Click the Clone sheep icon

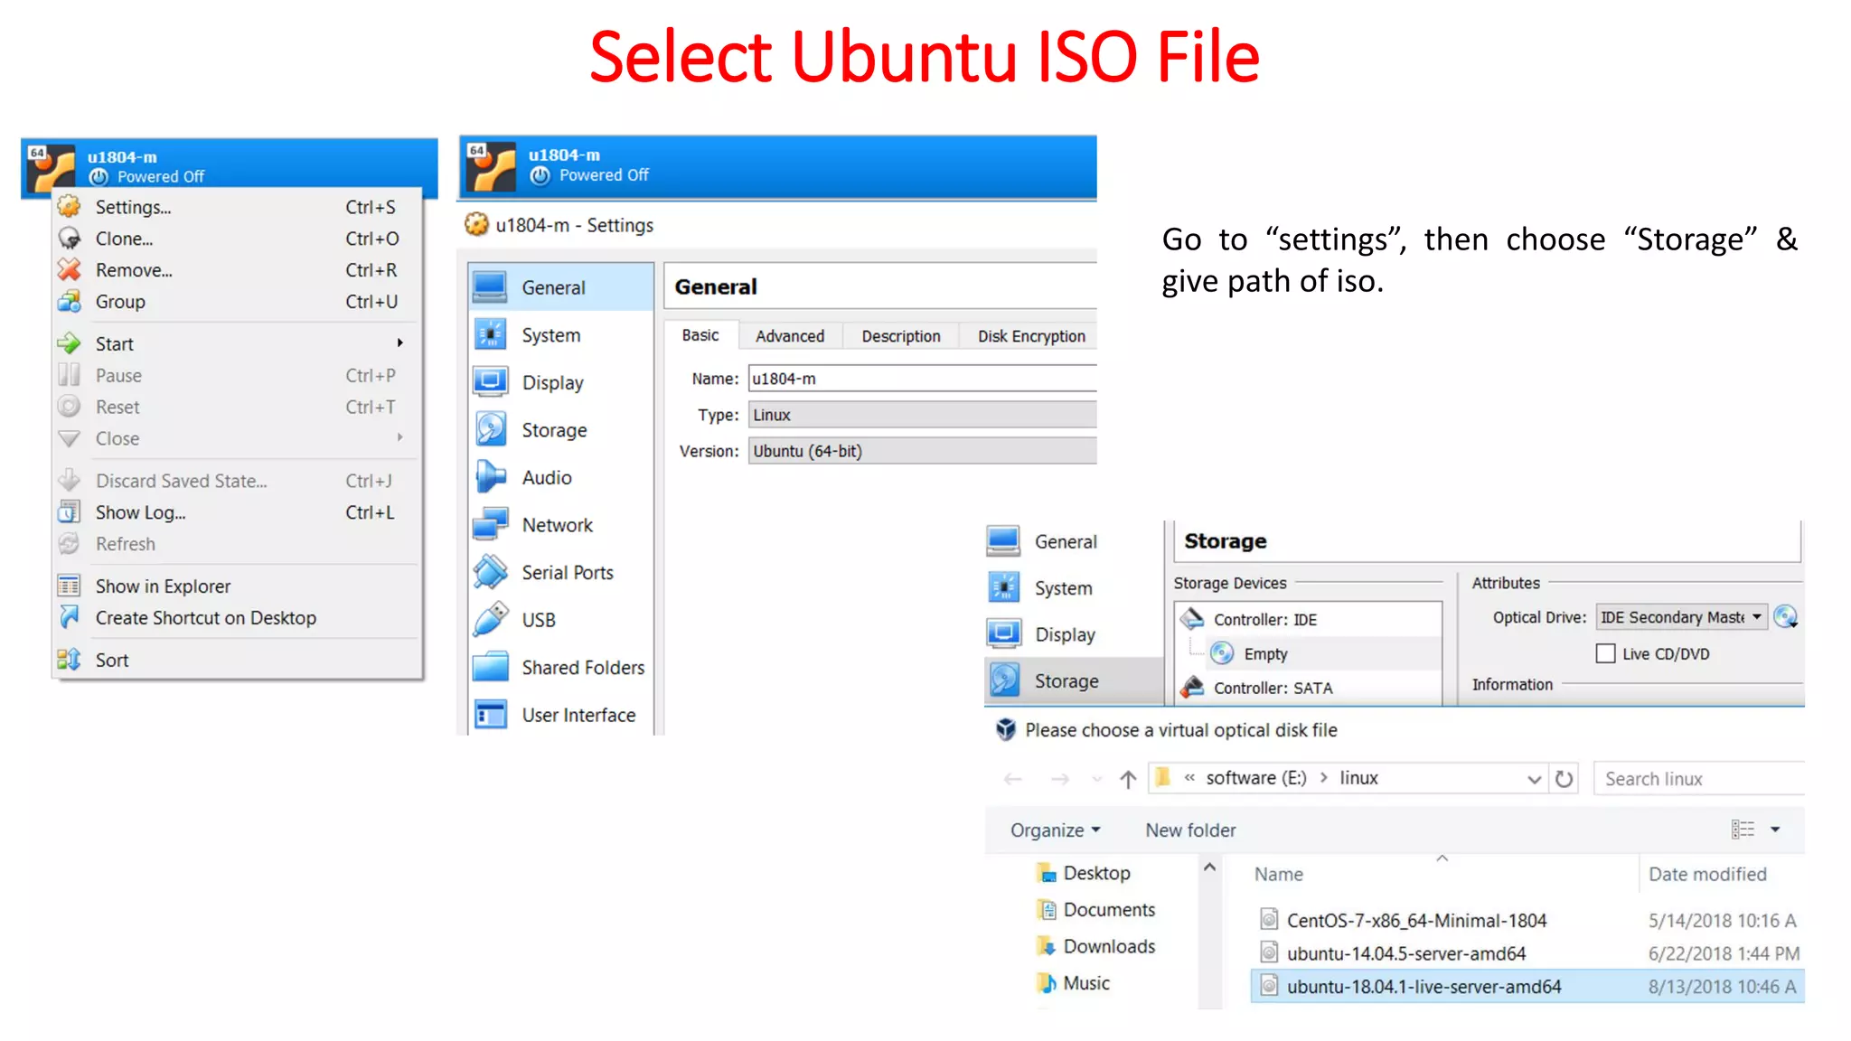(x=70, y=239)
